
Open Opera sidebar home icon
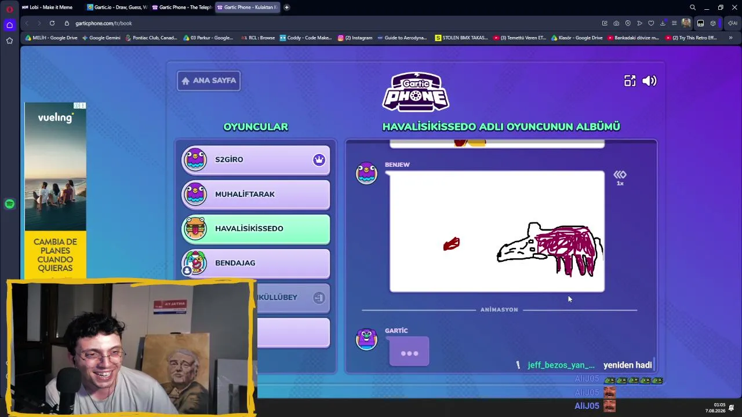9,25
